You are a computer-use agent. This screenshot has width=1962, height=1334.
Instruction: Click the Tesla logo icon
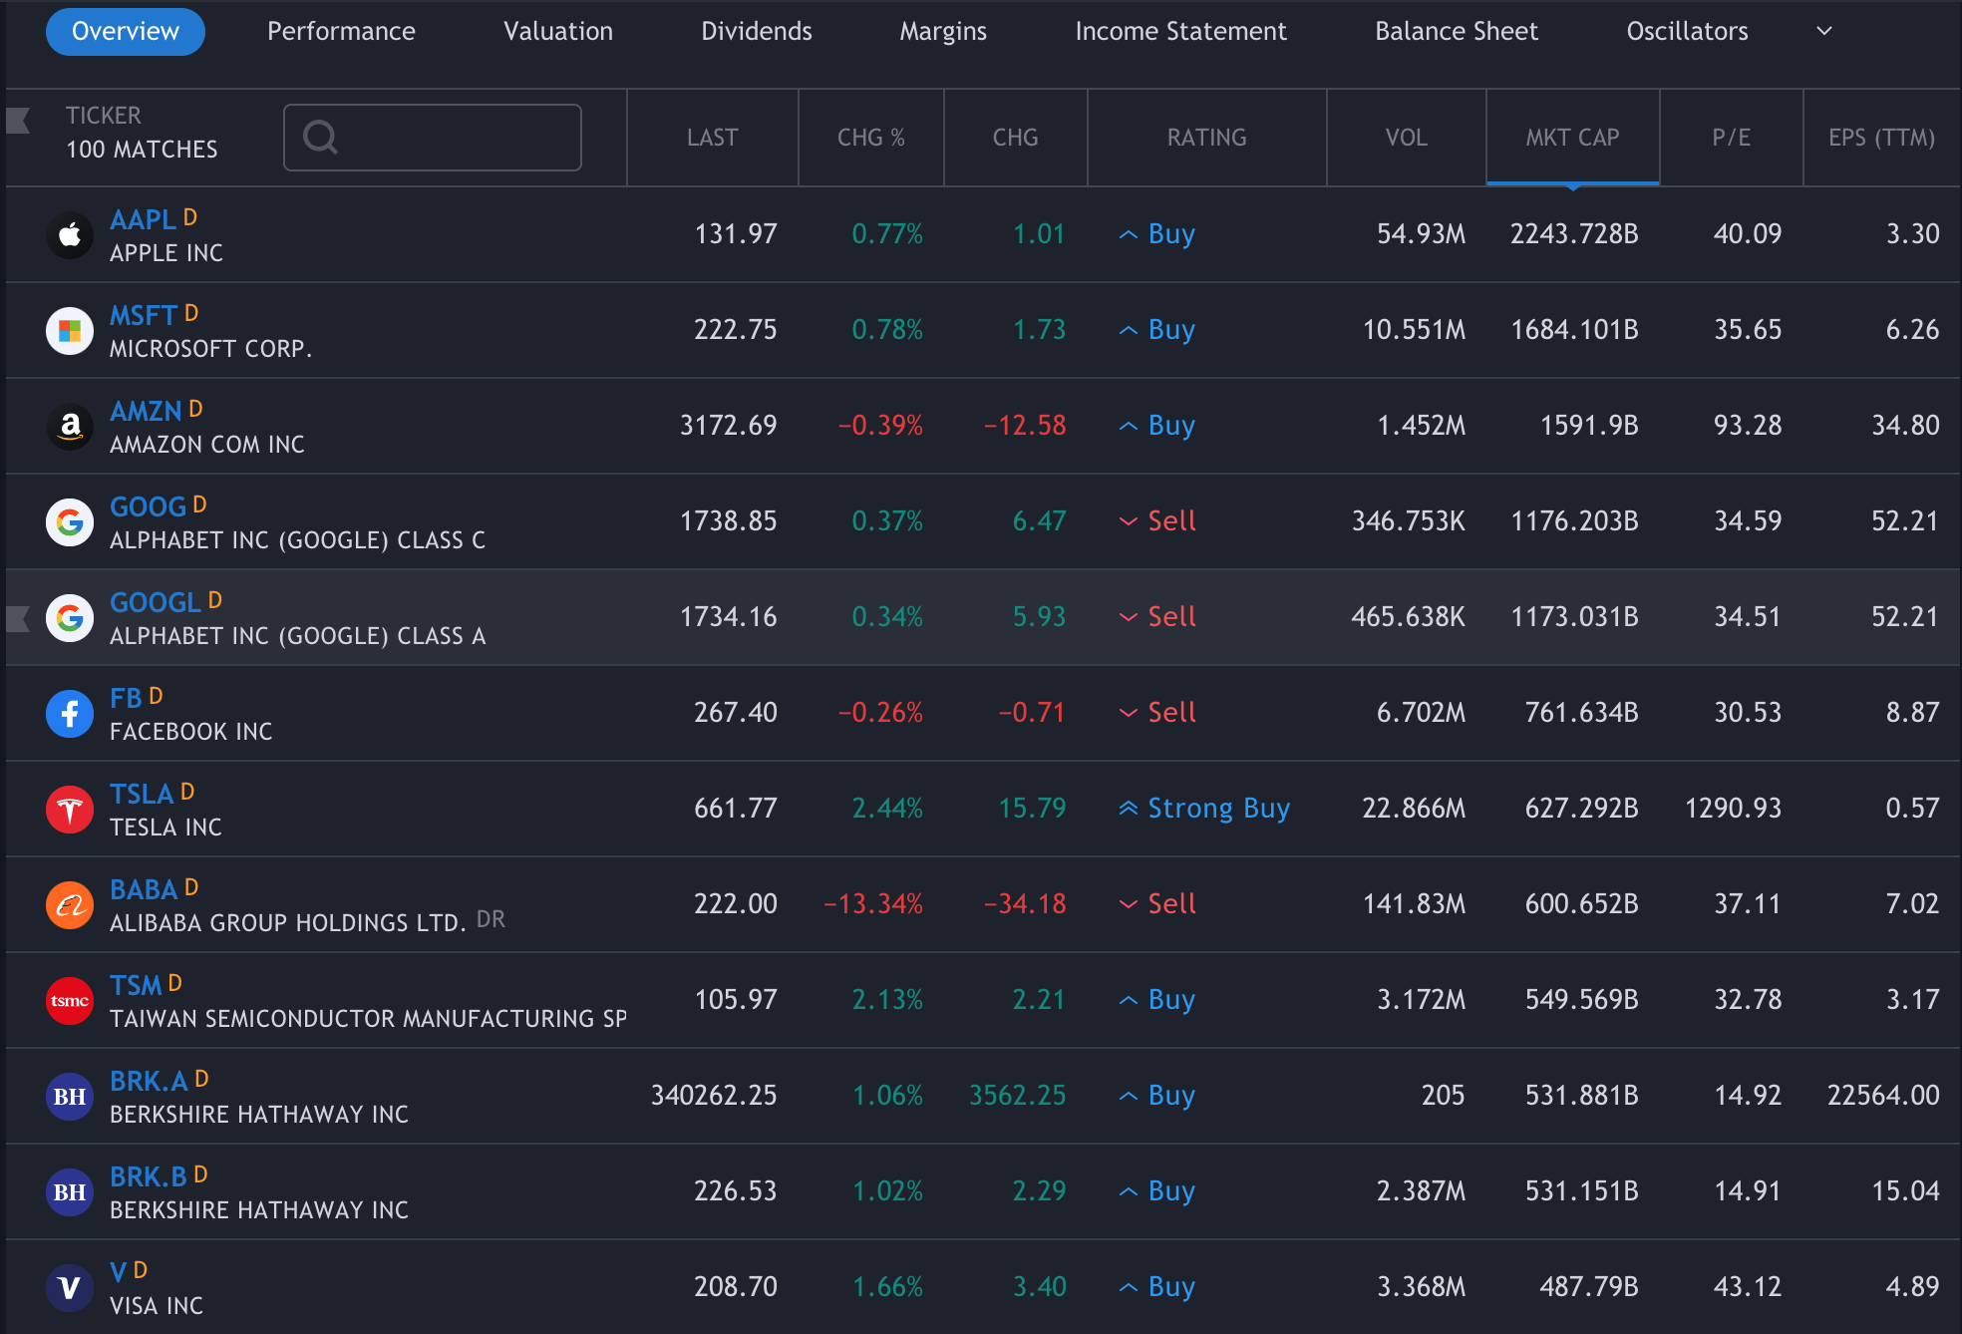click(70, 810)
